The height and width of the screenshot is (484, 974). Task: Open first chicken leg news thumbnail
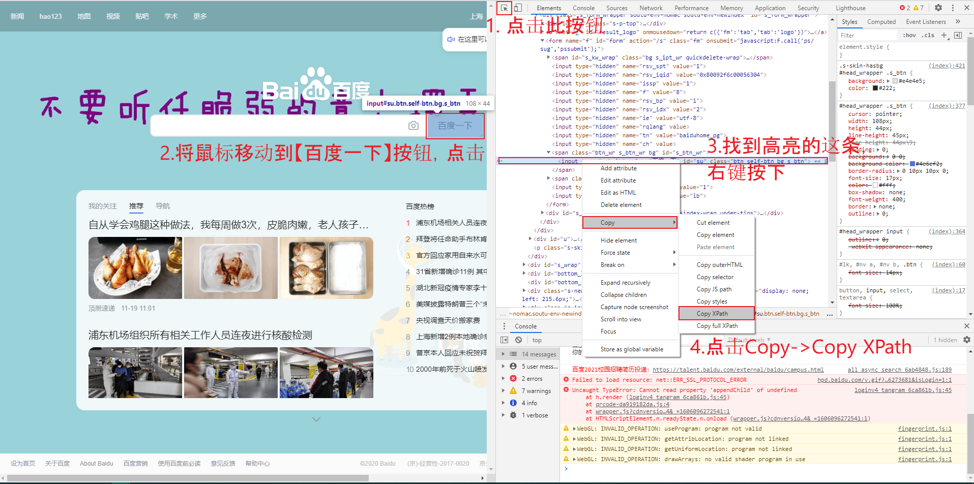pyautogui.click(x=135, y=268)
